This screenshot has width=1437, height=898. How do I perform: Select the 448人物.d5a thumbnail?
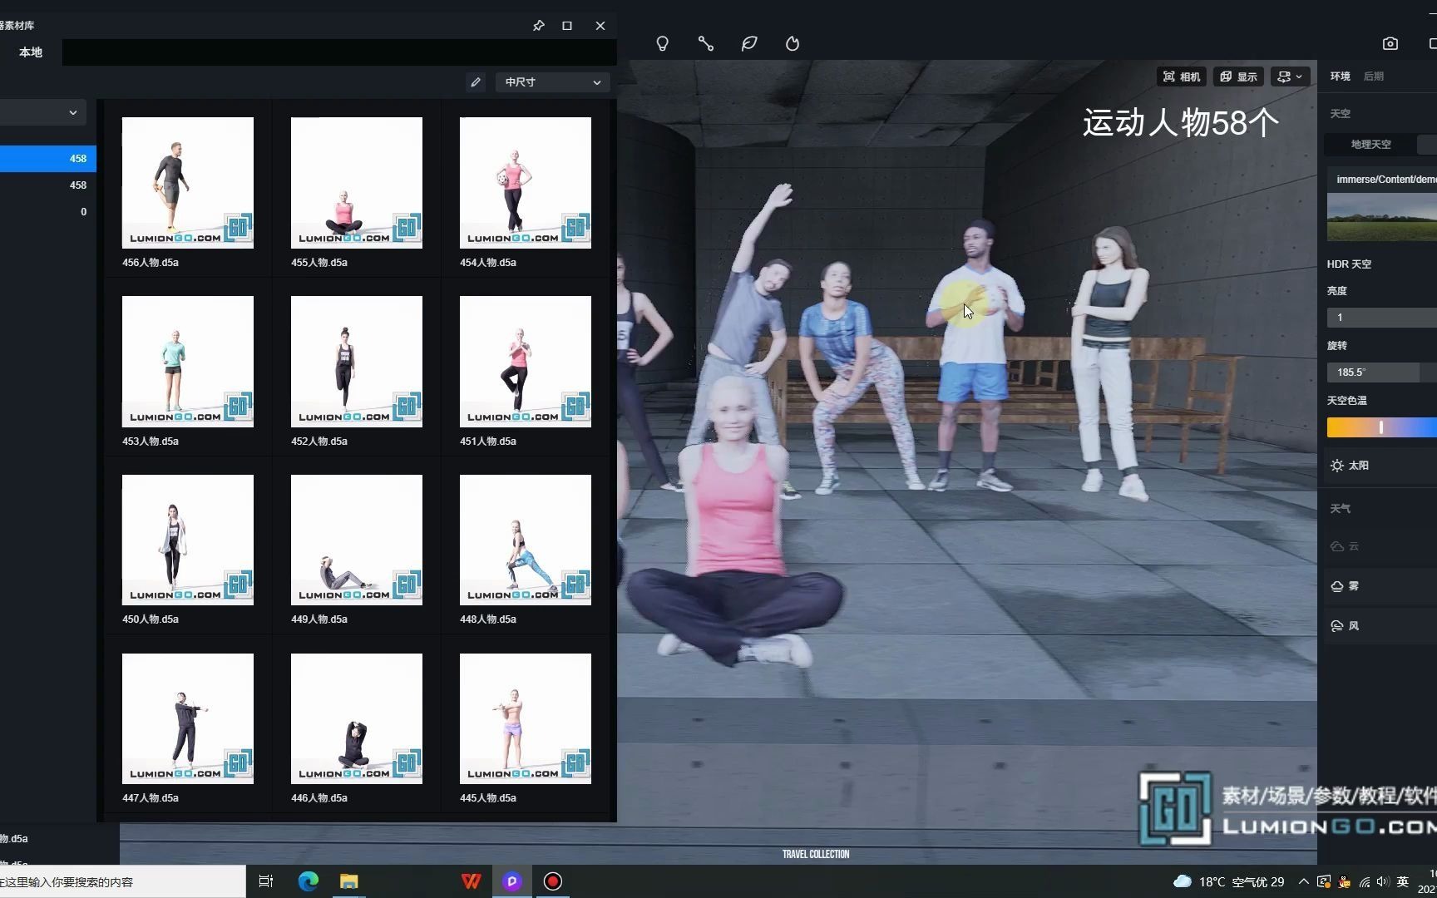point(526,540)
